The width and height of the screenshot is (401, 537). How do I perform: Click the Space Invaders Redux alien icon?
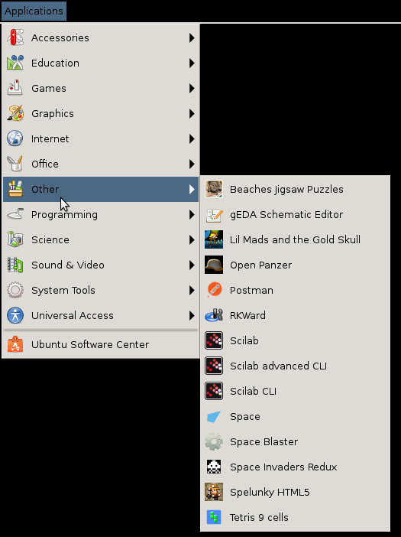point(214,467)
